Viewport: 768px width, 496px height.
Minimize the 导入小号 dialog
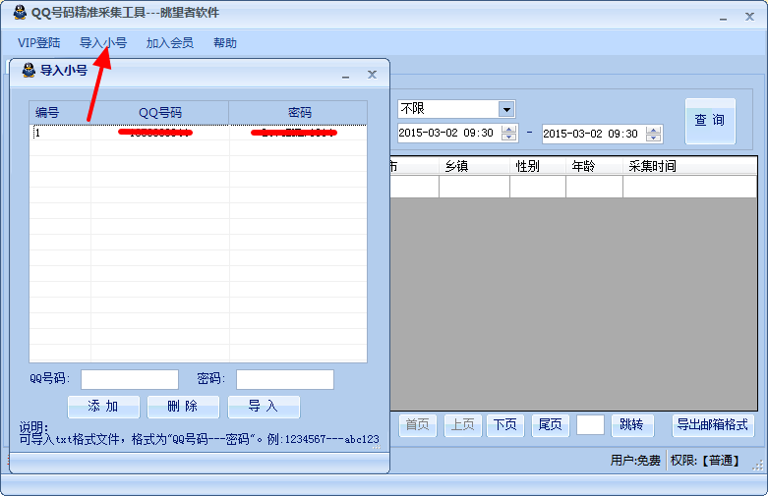coord(346,76)
